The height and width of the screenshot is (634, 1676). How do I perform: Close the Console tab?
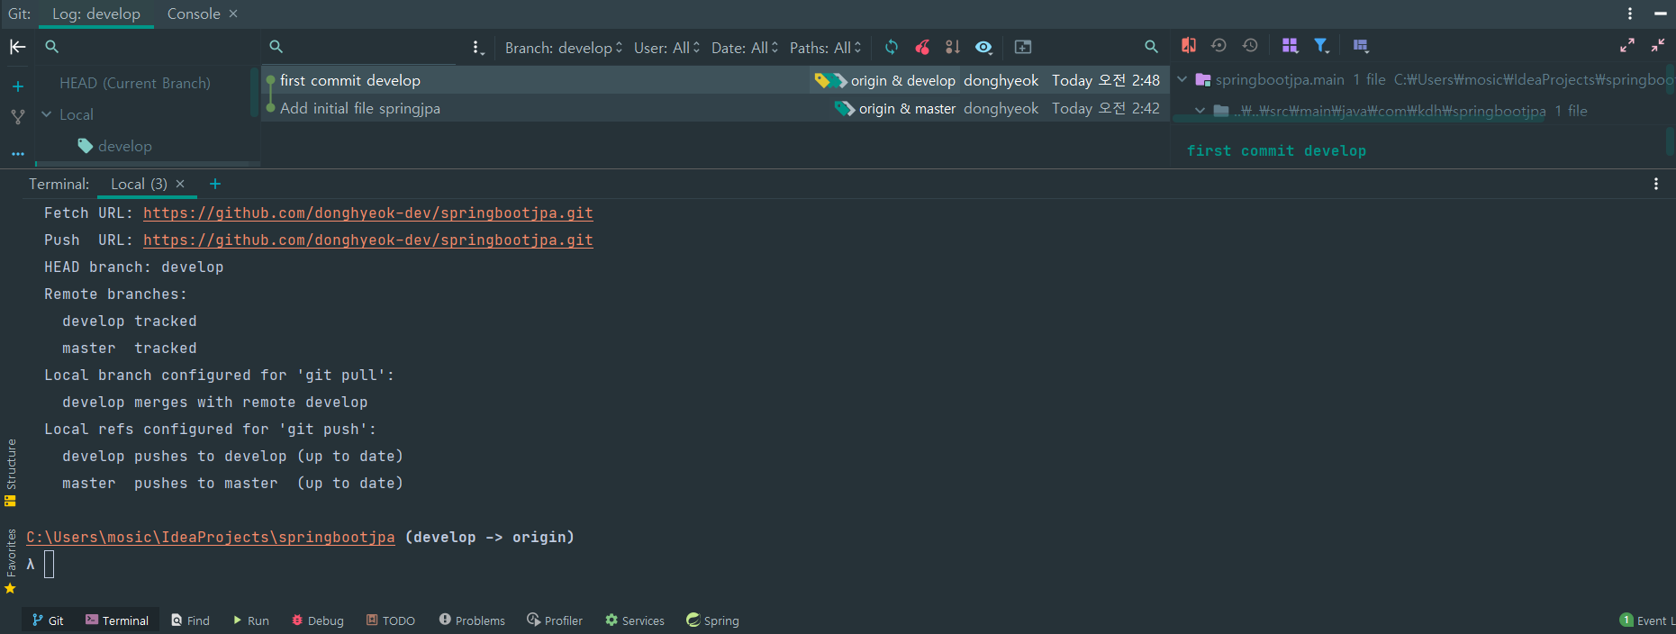(x=233, y=14)
